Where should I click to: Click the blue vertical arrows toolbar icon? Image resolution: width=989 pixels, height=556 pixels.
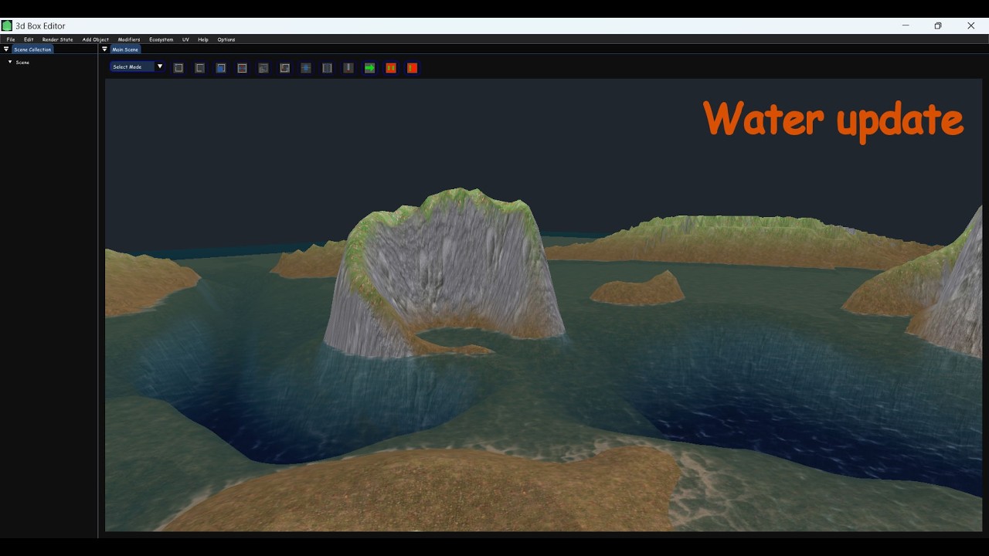pyautogui.click(x=306, y=68)
